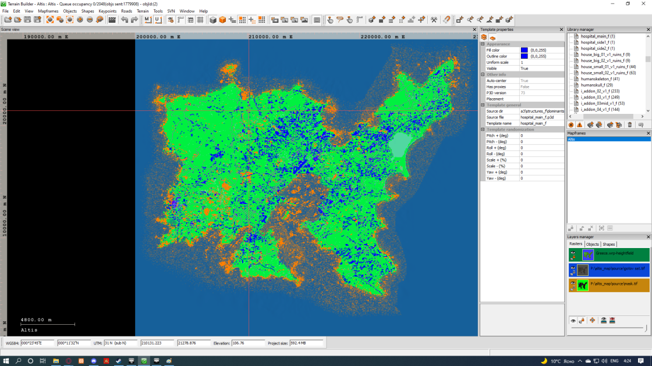The image size is (652, 366).
Task: Click the open folder toolbar icon
Action: point(17,20)
